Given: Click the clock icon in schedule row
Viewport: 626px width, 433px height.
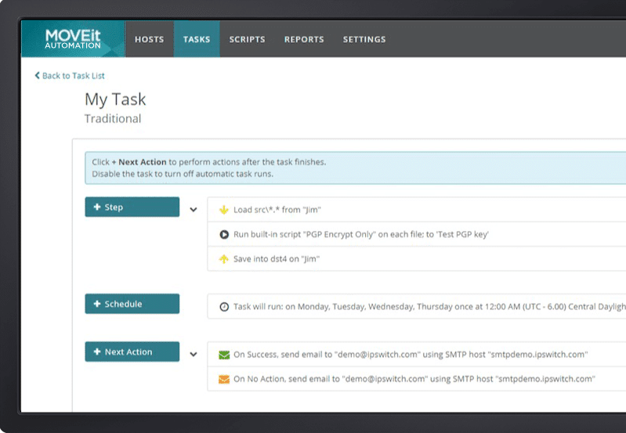Looking at the screenshot, I should 224,307.
